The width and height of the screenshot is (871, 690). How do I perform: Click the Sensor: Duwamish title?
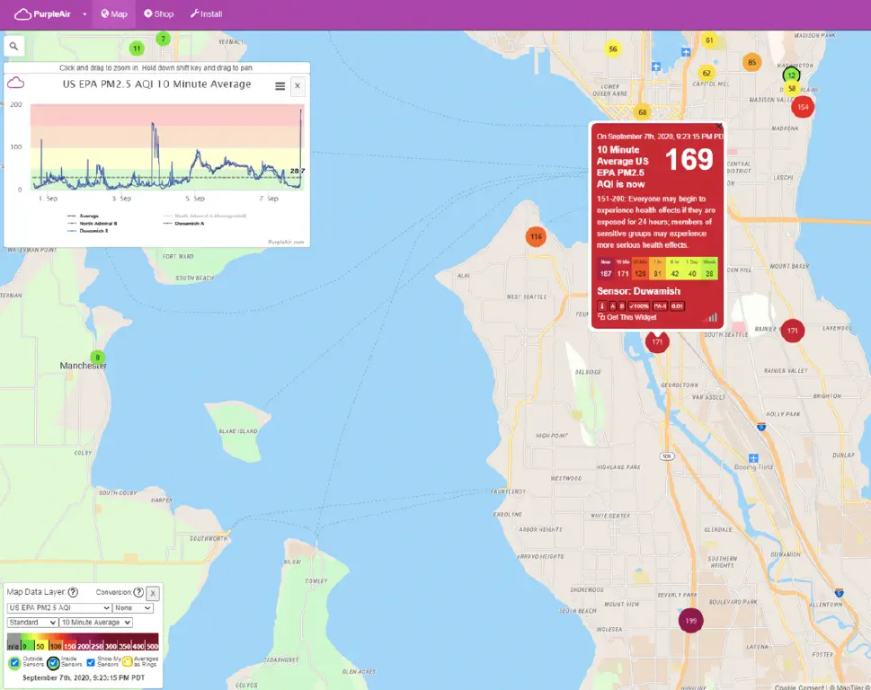[638, 291]
